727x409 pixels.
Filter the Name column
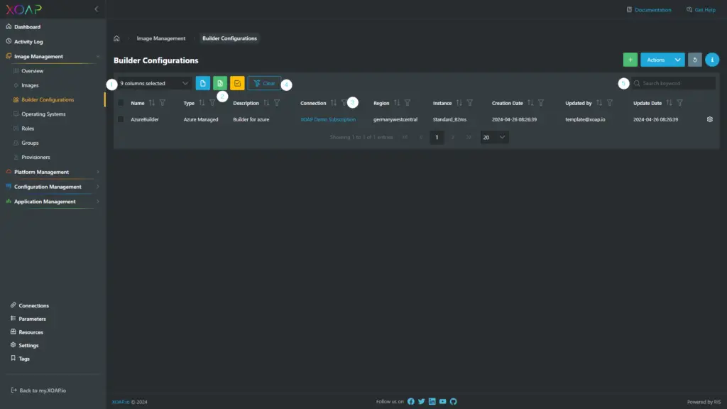163,103
